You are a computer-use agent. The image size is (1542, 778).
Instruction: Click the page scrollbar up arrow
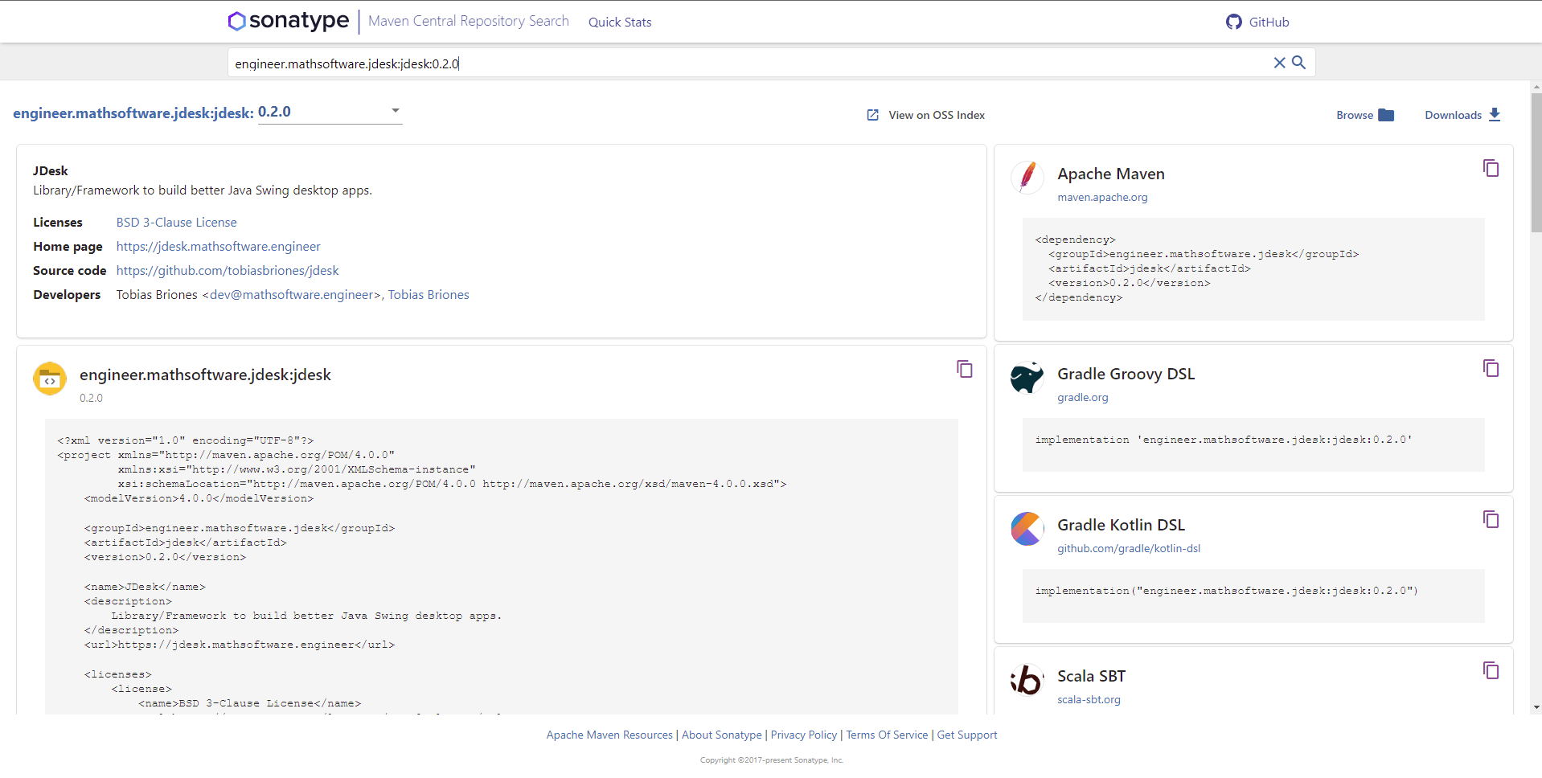click(1536, 87)
